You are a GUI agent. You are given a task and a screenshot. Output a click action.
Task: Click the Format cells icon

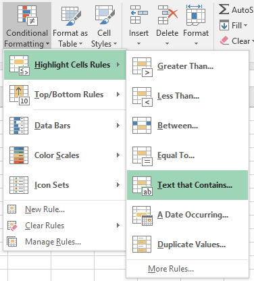pyautogui.click(x=196, y=15)
